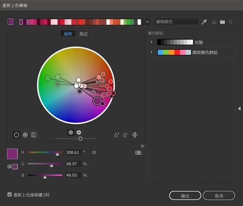This screenshot has width=243, height=206.
Task: Expand the 灰階 color group
Action: tap(151, 42)
